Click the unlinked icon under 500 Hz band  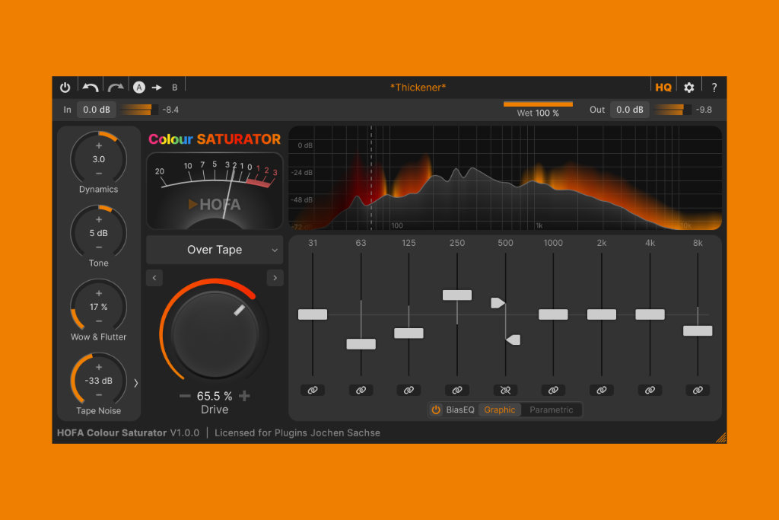(505, 390)
